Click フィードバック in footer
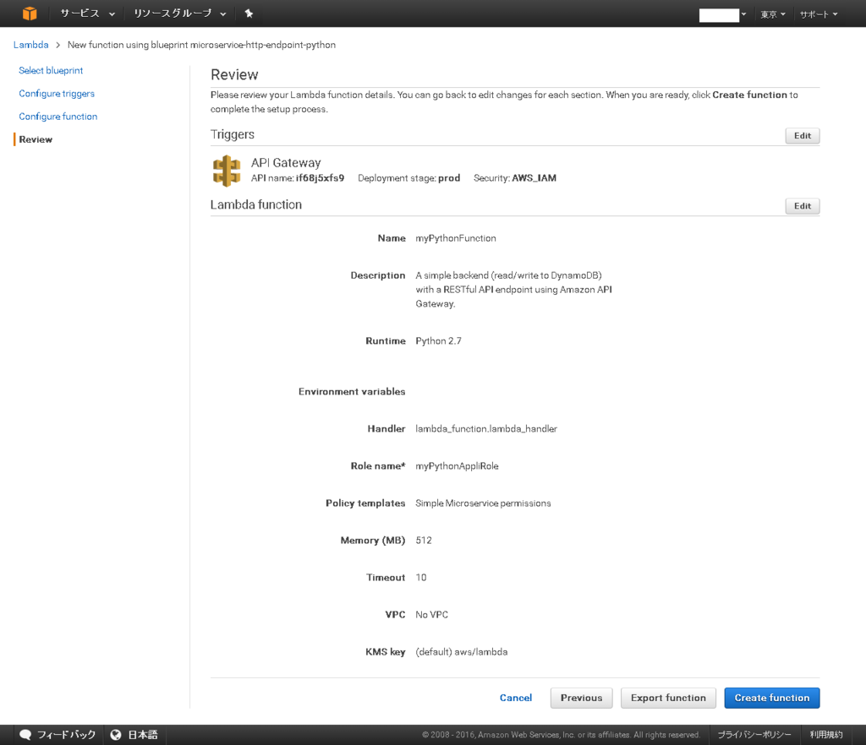The height and width of the screenshot is (745, 866). point(66,735)
